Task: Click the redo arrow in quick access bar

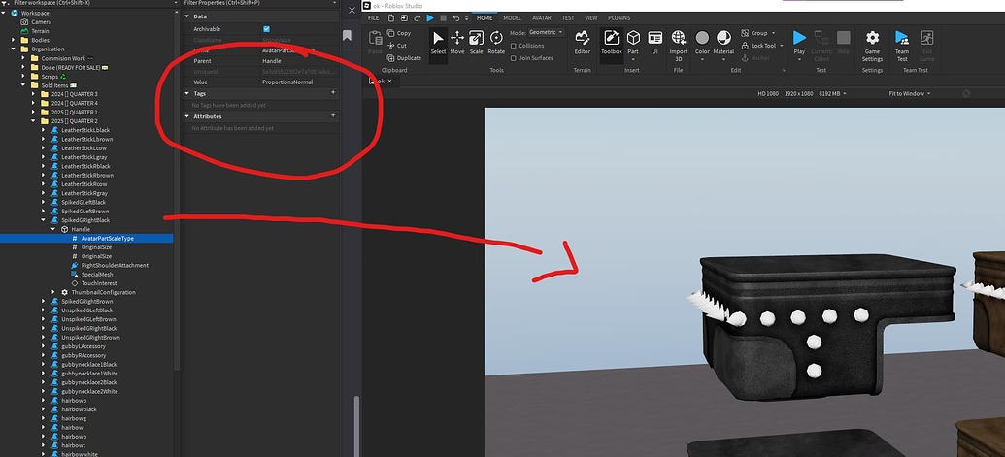Action: 418,17
